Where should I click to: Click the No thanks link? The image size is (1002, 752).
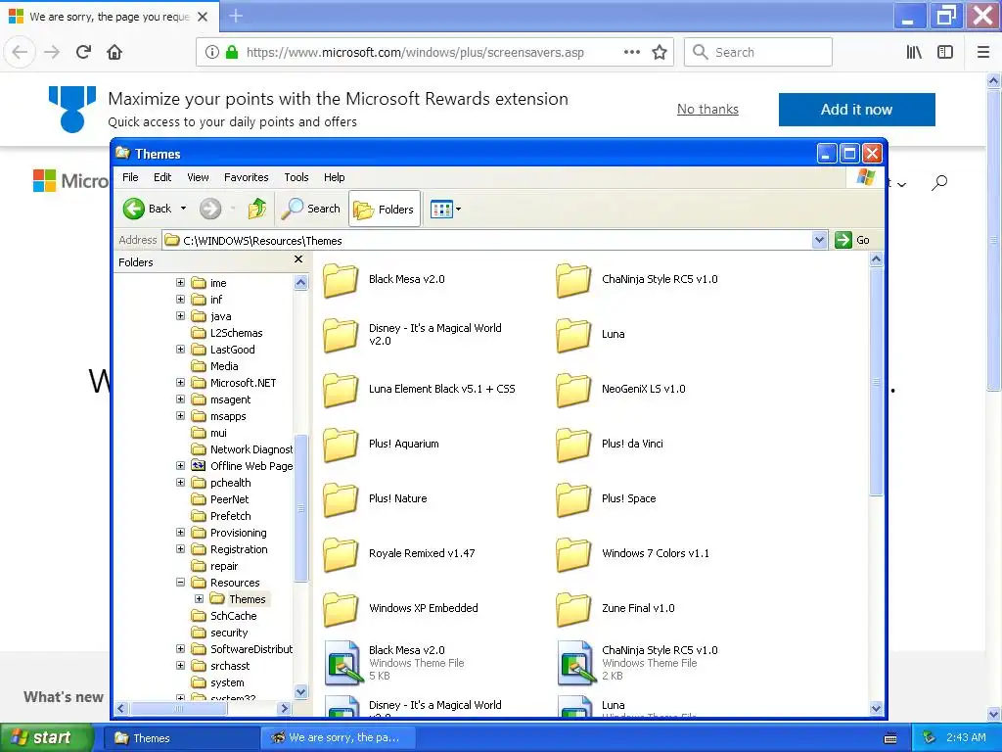pyautogui.click(x=707, y=110)
